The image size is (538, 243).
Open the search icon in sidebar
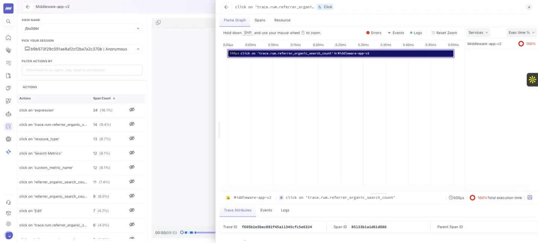[8, 21]
